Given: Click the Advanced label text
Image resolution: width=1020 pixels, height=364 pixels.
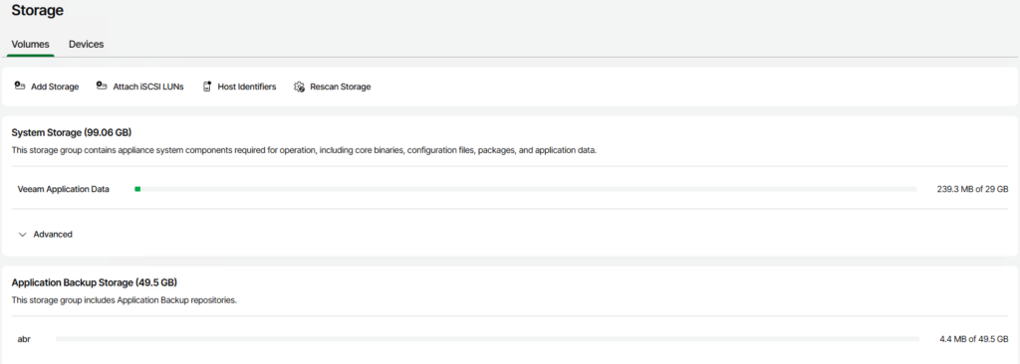Looking at the screenshot, I should click(53, 234).
